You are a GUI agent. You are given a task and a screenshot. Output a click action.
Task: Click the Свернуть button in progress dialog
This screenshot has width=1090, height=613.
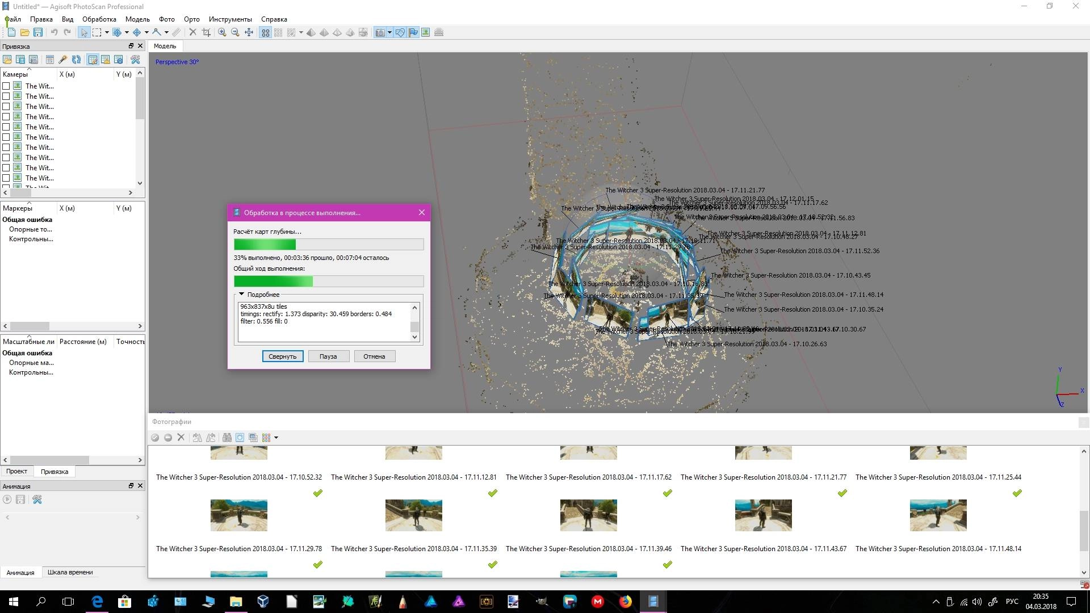pyautogui.click(x=283, y=356)
